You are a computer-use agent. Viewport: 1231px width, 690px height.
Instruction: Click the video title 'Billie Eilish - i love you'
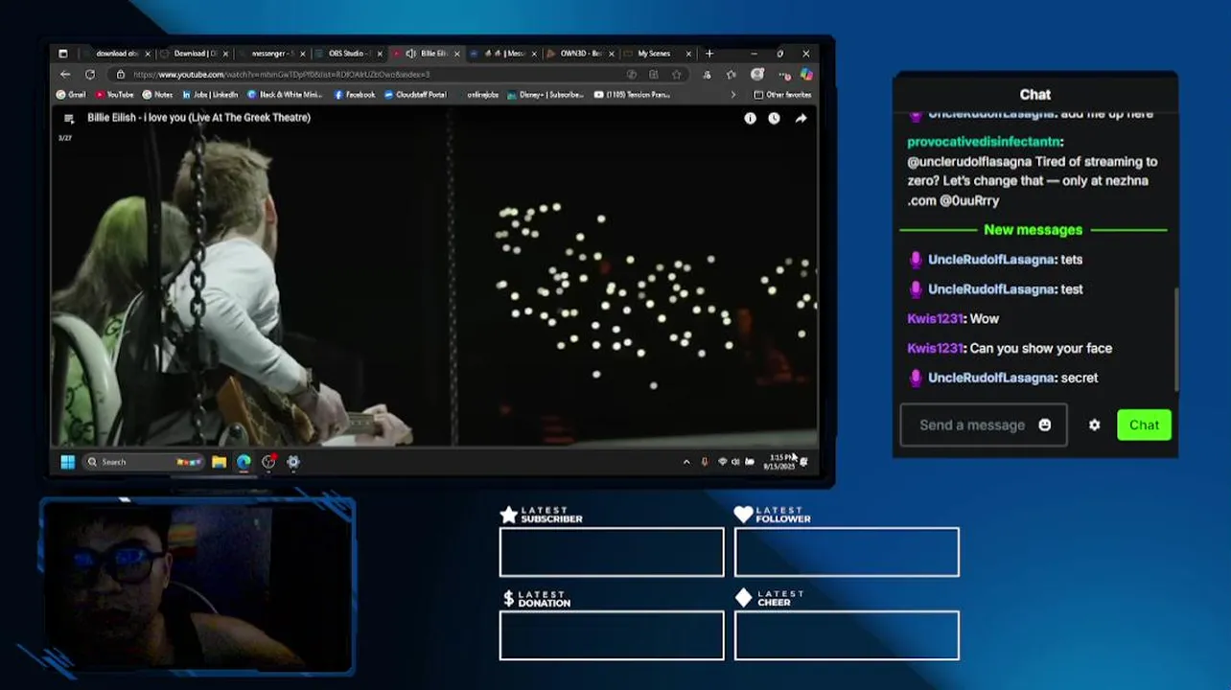(x=198, y=118)
